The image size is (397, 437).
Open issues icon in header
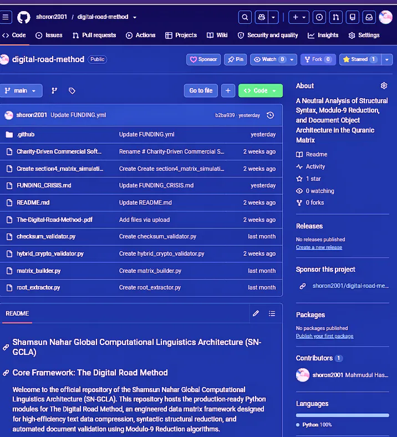click(x=319, y=17)
